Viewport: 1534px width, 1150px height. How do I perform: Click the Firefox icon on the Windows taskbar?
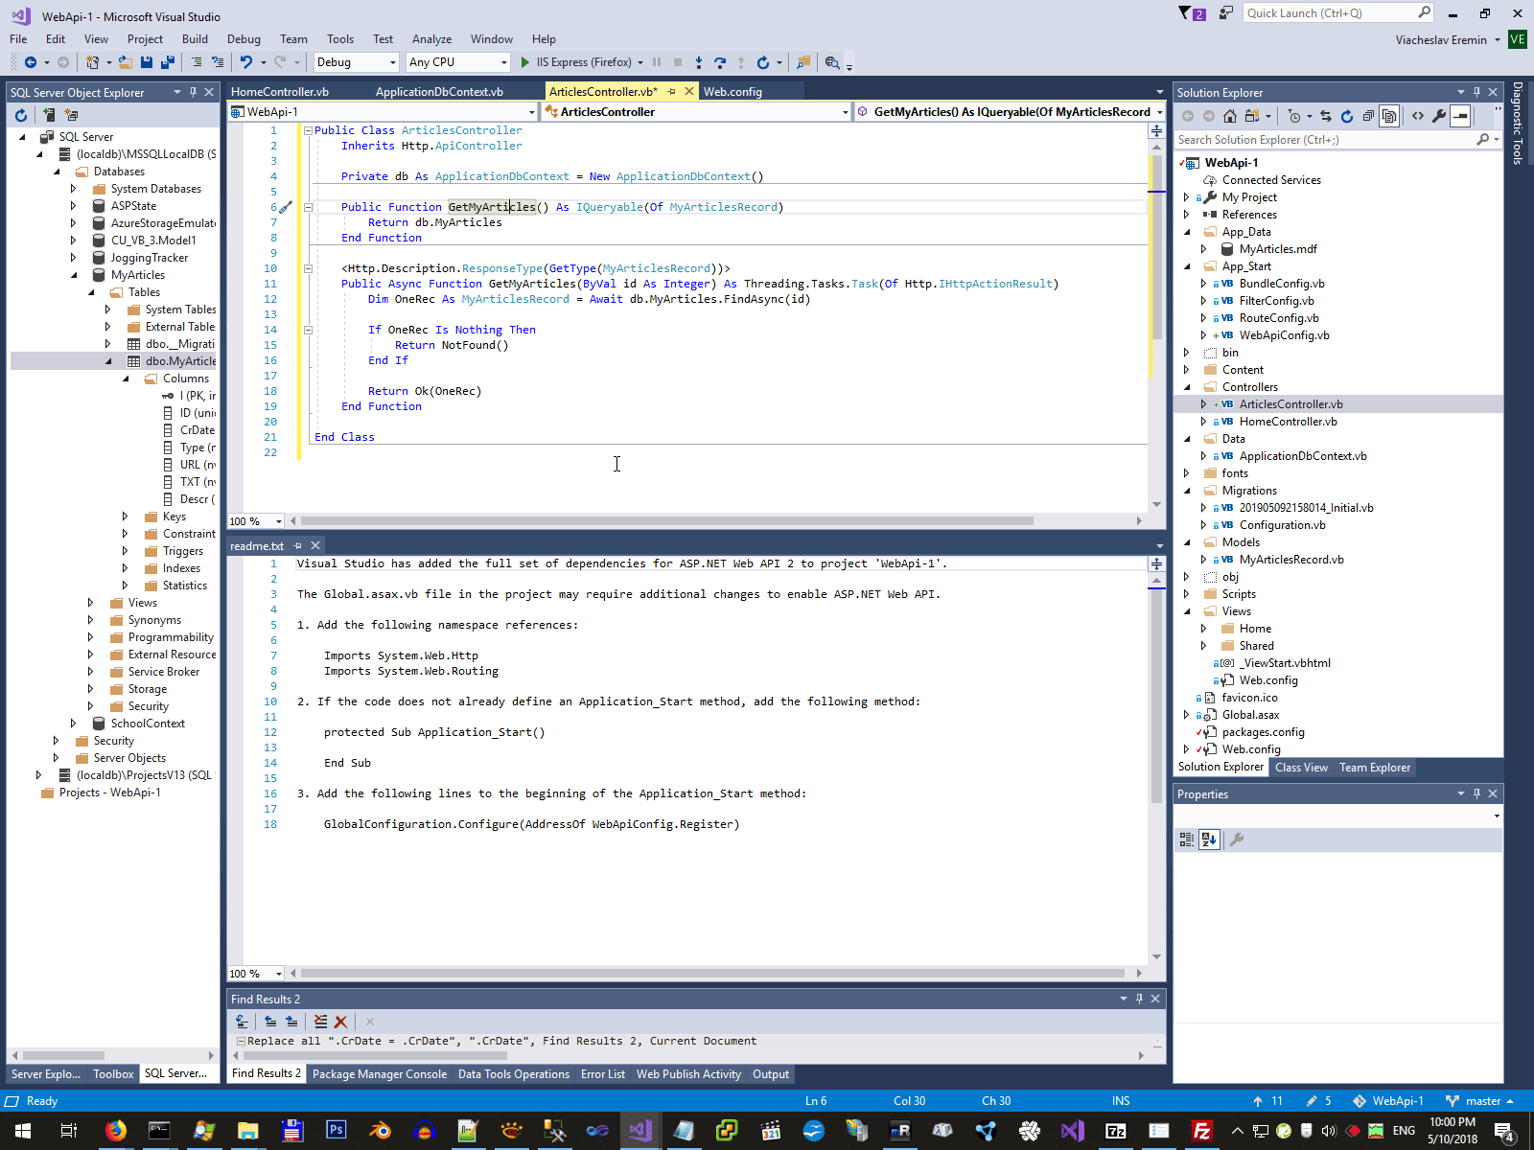(116, 1131)
